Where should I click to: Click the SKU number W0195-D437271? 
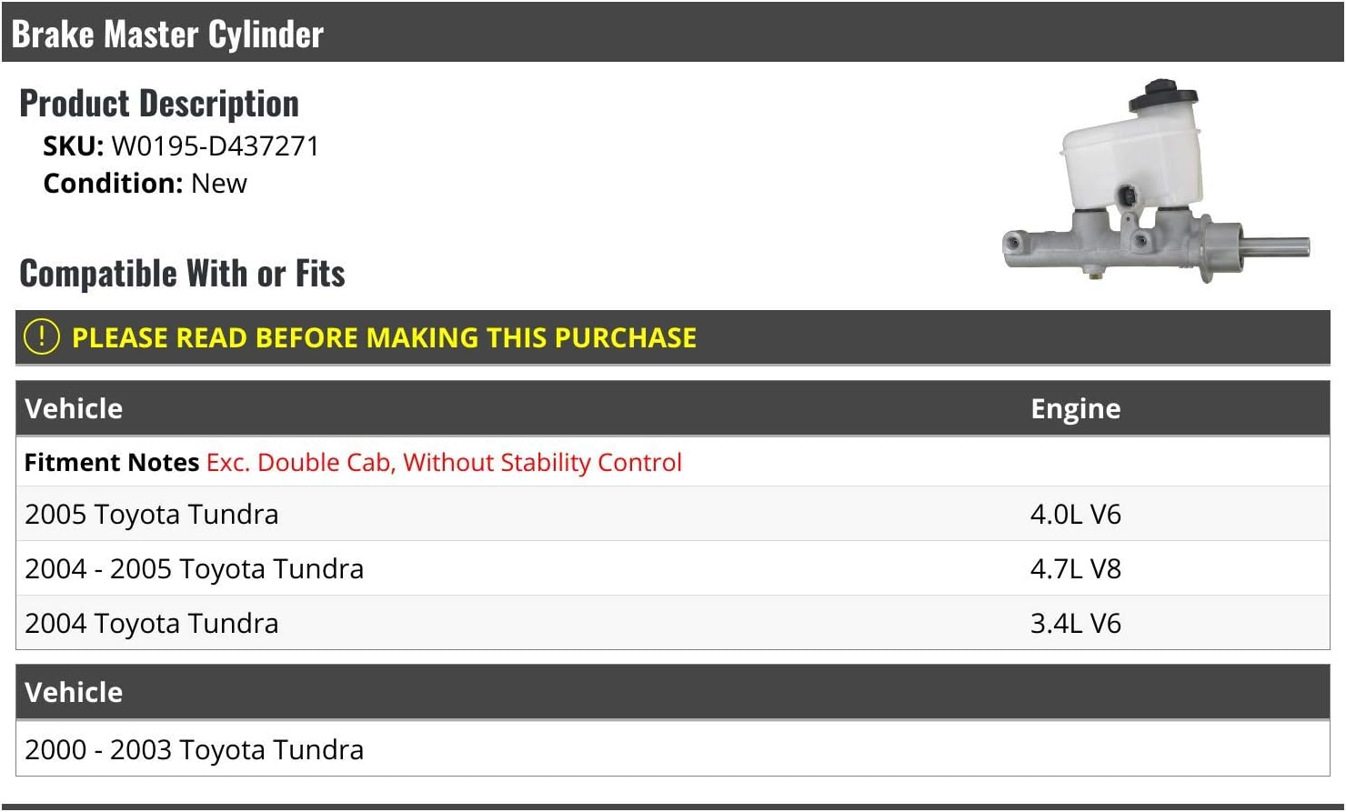pos(215,146)
